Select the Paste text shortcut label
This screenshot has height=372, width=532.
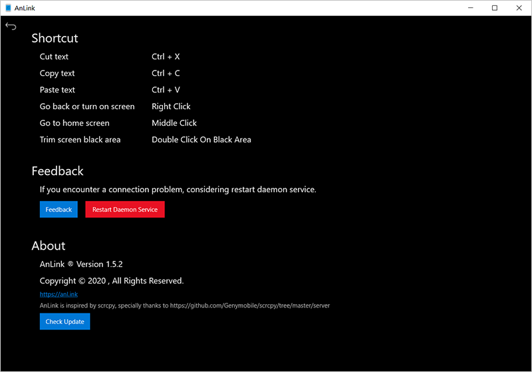[57, 90]
